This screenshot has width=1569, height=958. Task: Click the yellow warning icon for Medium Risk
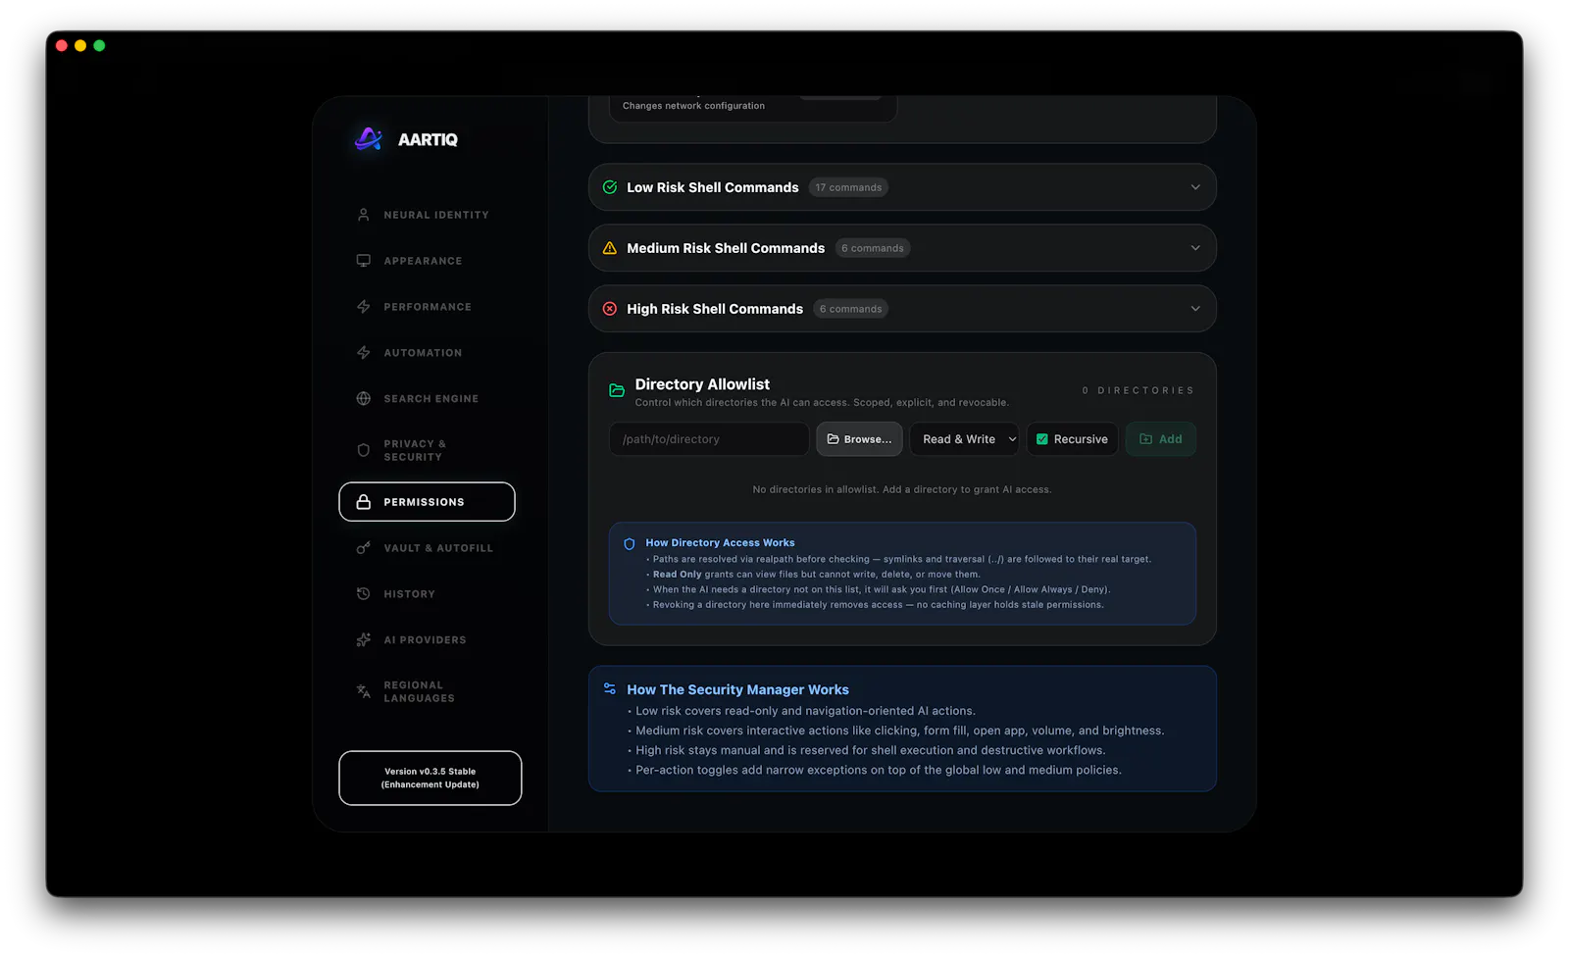click(x=610, y=248)
